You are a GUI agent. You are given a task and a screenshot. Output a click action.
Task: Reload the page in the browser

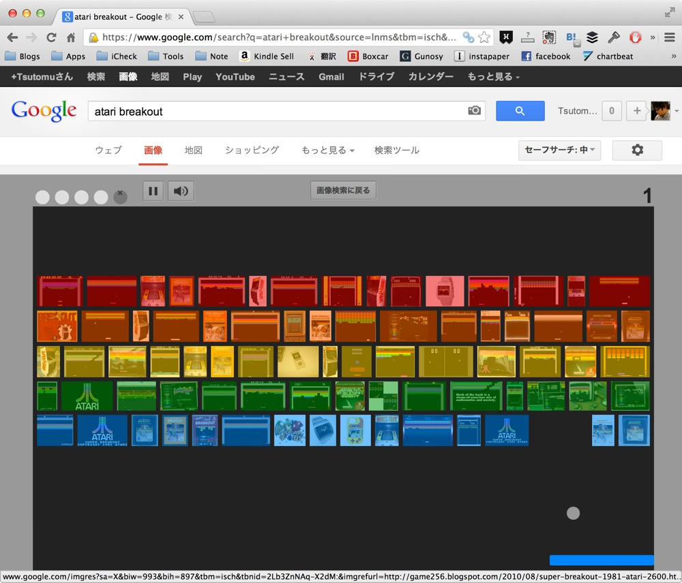[x=51, y=37]
